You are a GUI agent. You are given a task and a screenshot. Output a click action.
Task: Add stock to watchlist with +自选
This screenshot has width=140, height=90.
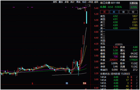pos(90,2)
